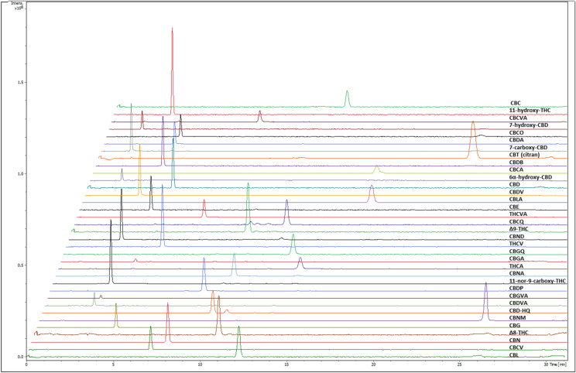
Task: Click the THCV label
Action: (516, 244)
